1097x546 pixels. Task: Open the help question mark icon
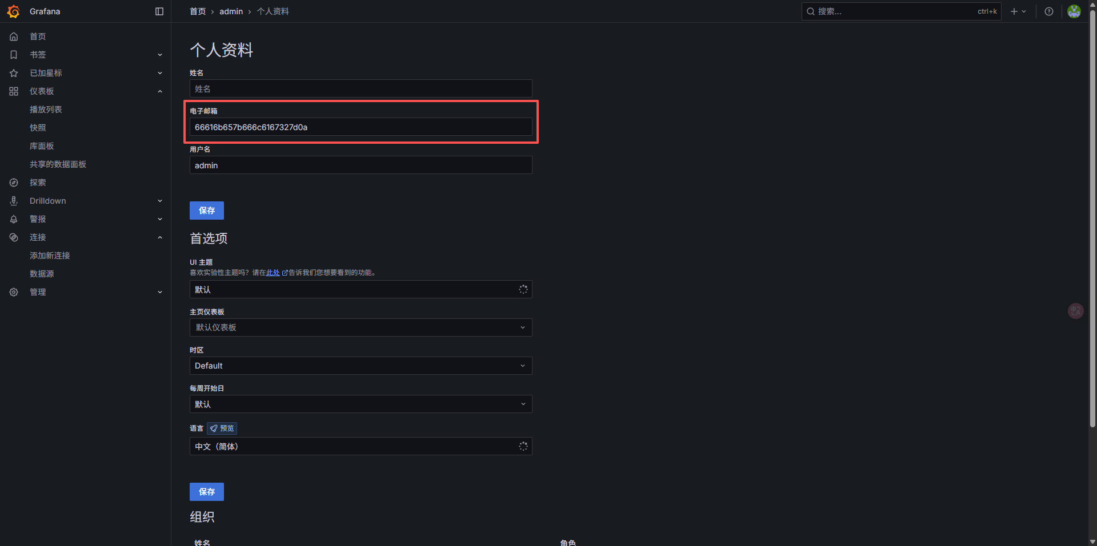point(1049,11)
